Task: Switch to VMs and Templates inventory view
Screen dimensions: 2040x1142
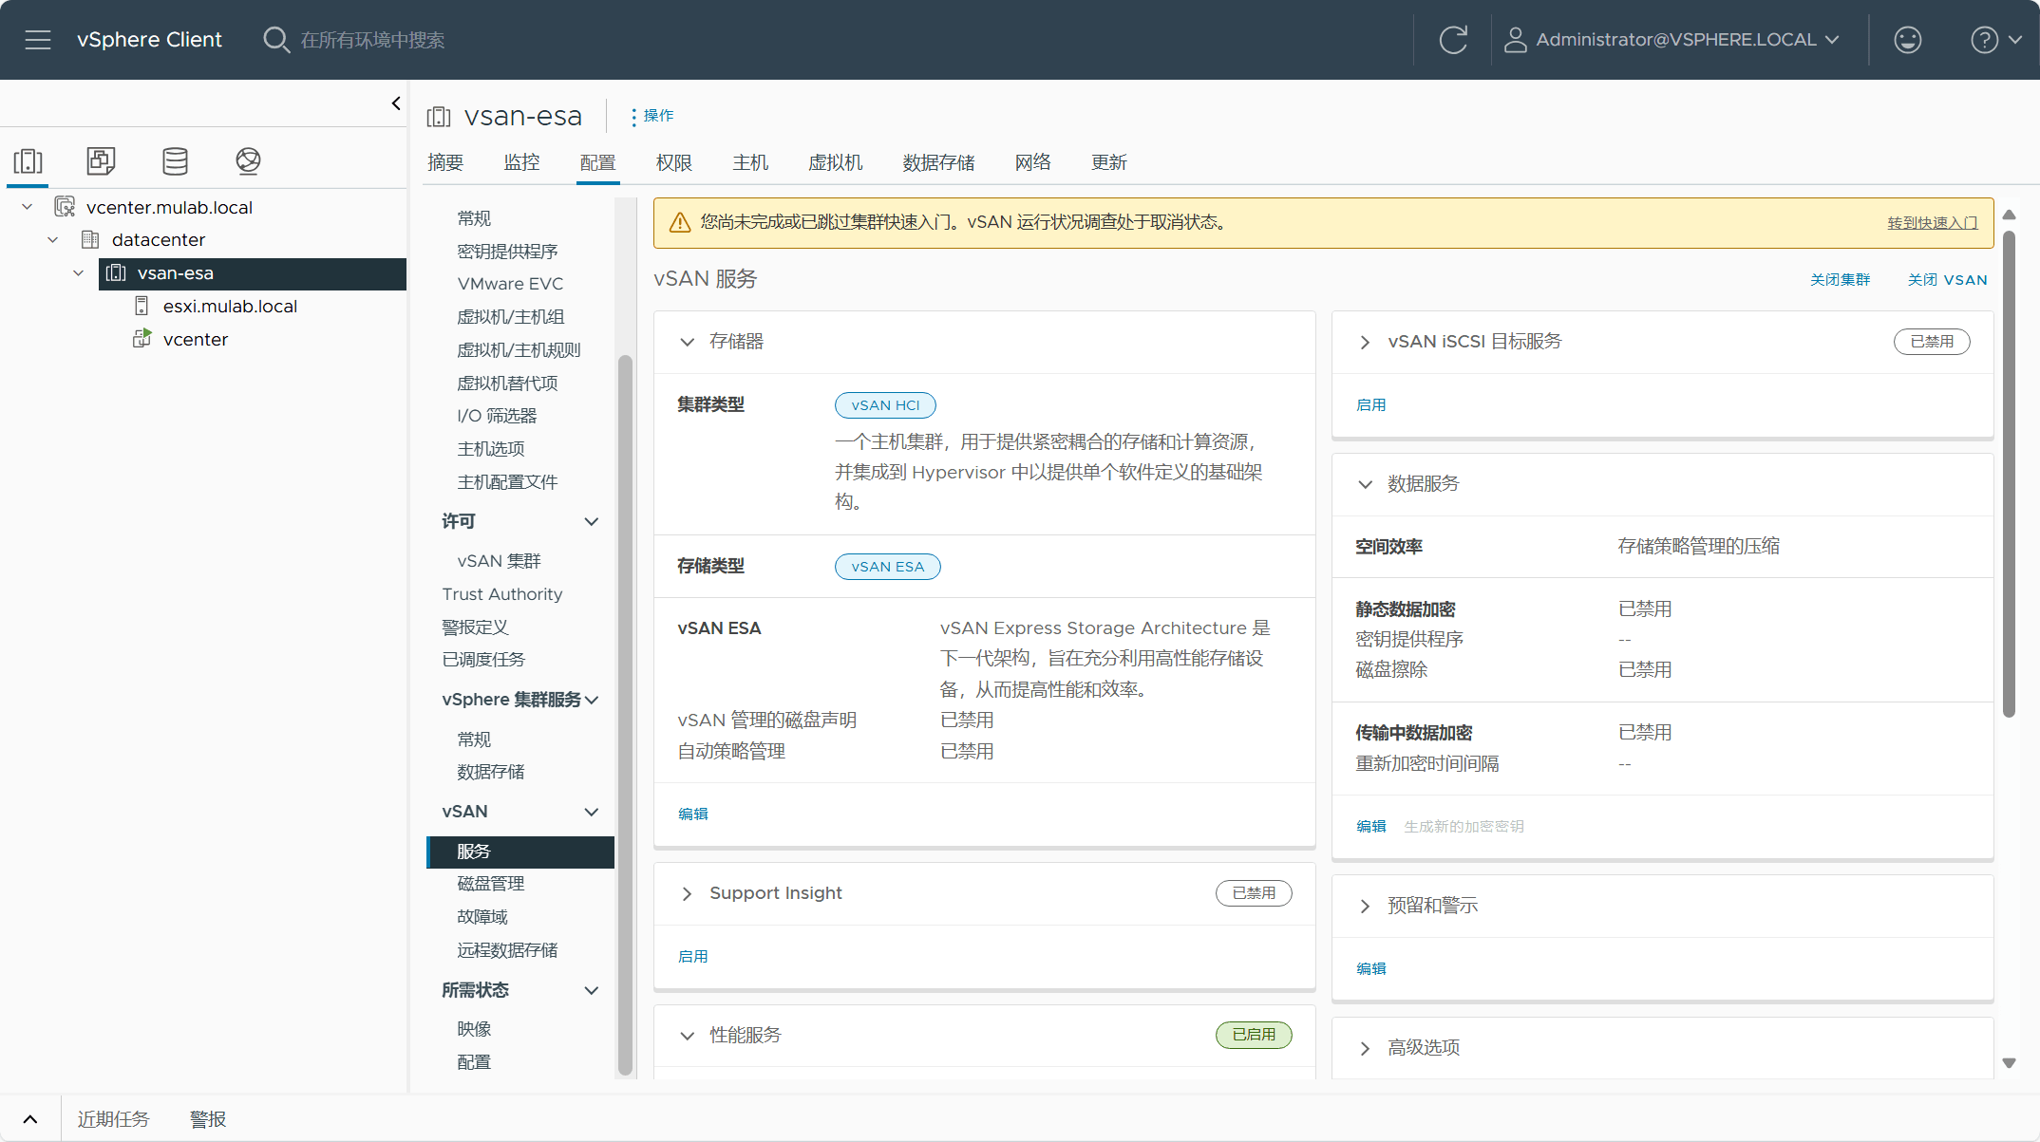Action: coord(101,160)
